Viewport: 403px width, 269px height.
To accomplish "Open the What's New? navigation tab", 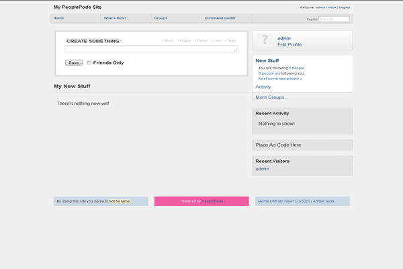I will tap(115, 18).
